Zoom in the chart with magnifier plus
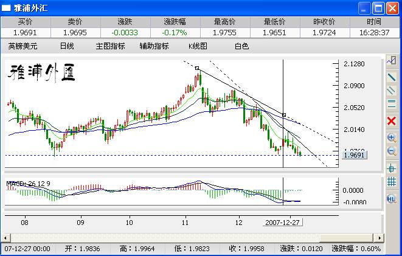Viewport: 402px width, 256px height. (x=392, y=137)
